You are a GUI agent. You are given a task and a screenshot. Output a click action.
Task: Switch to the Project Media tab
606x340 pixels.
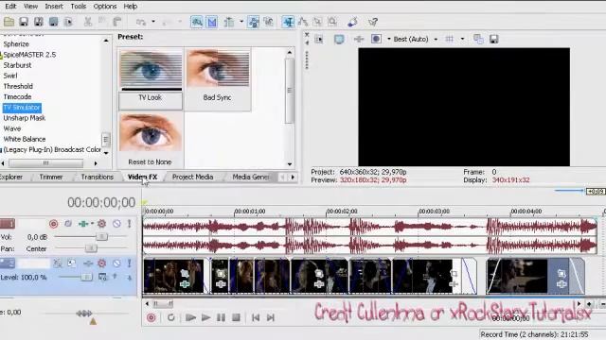click(x=192, y=177)
